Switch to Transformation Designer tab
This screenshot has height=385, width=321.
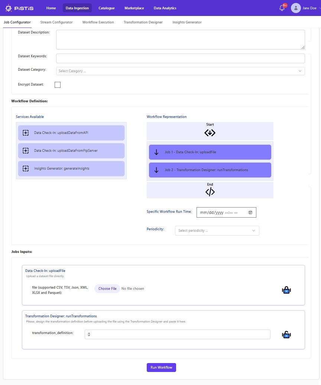coord(143,22)
